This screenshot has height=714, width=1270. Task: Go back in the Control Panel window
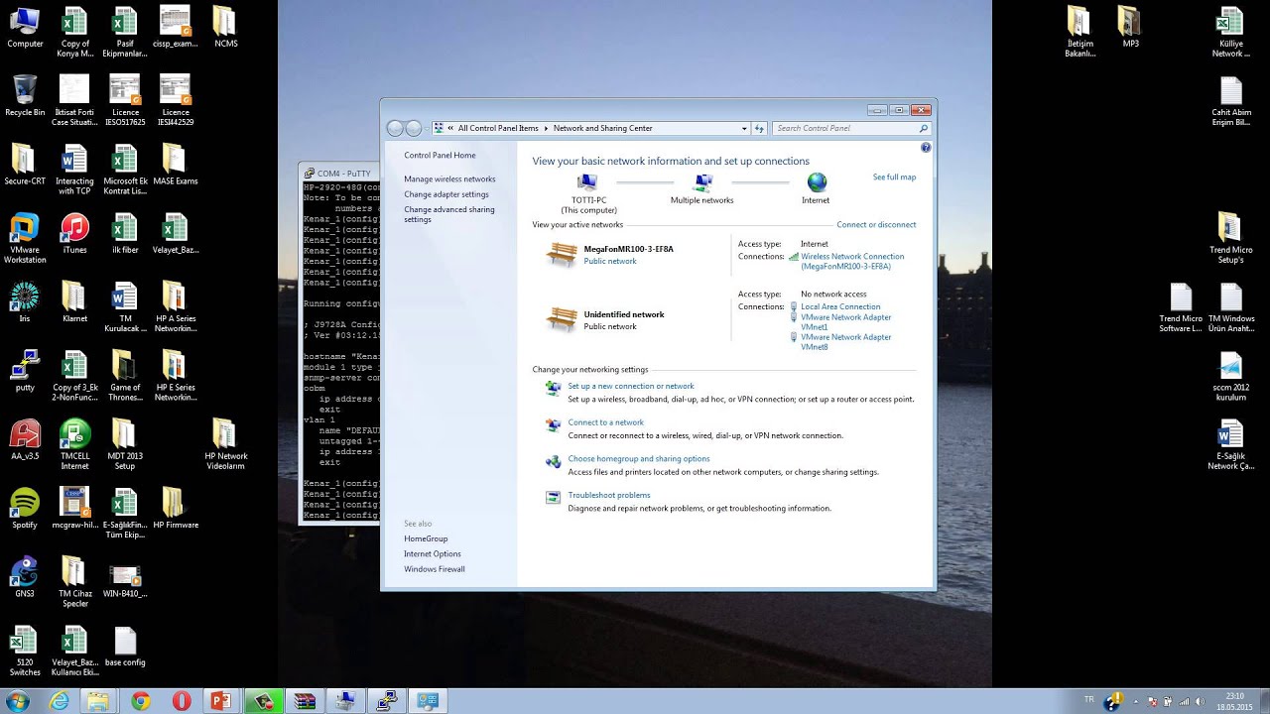395,128
